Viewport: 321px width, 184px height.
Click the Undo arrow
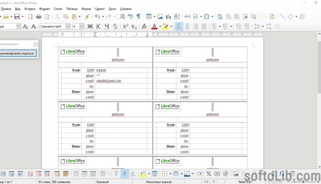click(98, 17)
